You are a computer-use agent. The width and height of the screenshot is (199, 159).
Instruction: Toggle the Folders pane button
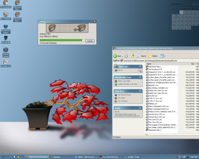[153, 56]
